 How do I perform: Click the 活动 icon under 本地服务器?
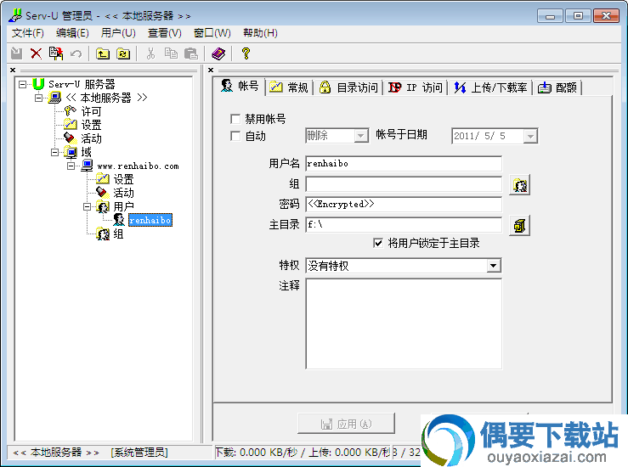[x=70, y=138]
